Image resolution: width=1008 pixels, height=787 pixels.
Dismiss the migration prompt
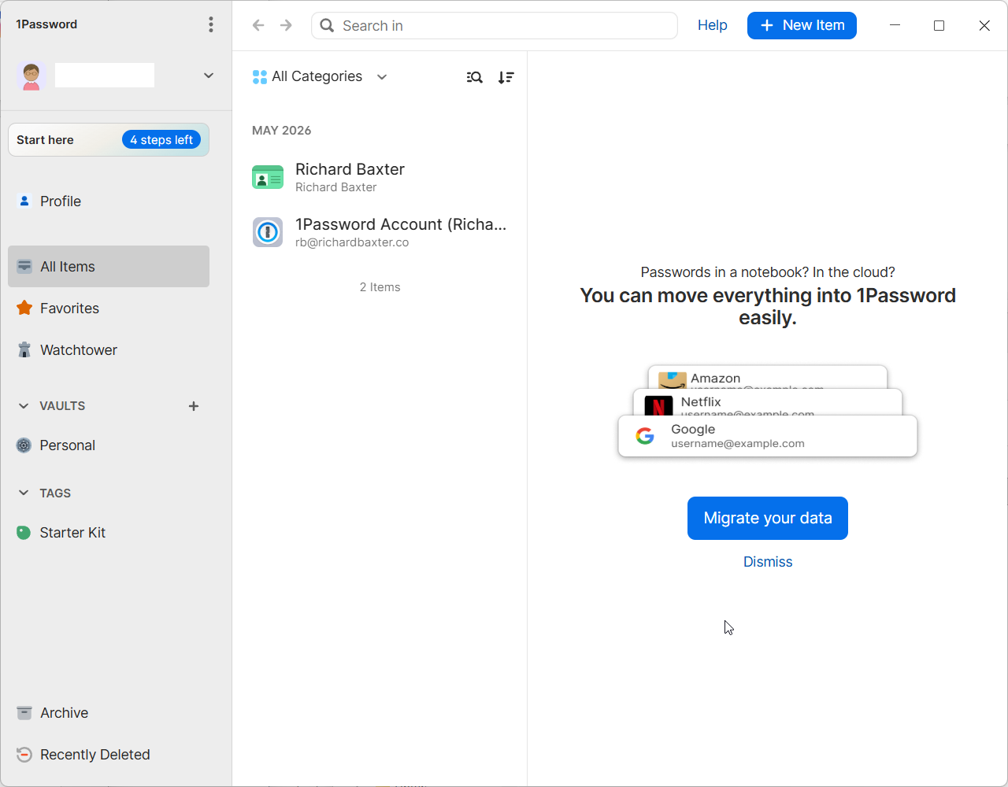click(x=768, y=562)
